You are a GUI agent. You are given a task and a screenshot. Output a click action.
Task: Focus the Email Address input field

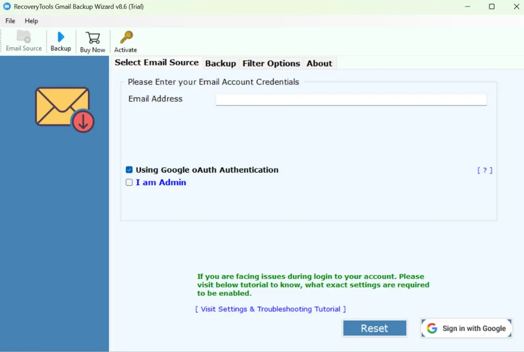(351, 99)
